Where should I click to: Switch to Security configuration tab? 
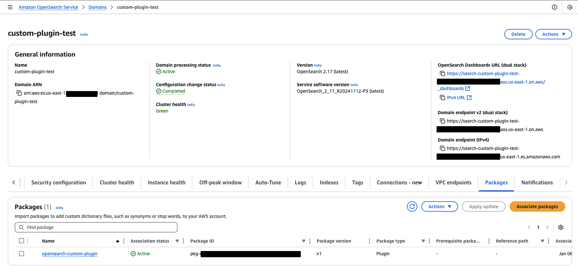[x=59, y=183]
